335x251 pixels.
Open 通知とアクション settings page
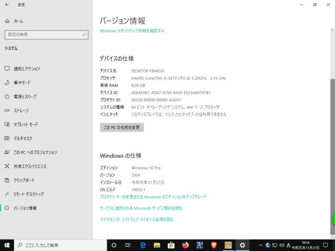[27, 68]
